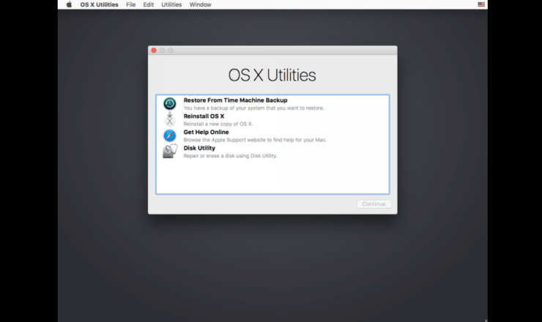
Task: Select the Reinstall OS X installer icon
Action: [x=170, y=119]
